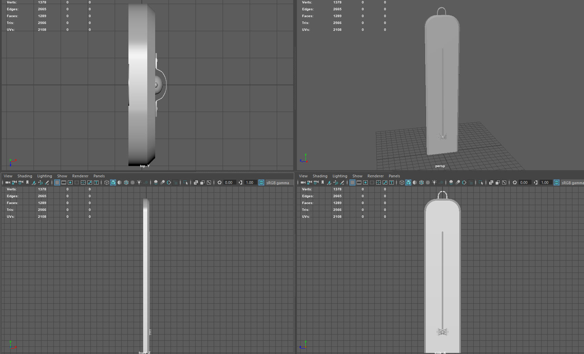584x354 pixels.
Task: Toggle Resolution Gate in side view panel
Action: pyautogui.click(x=365, y=182)
